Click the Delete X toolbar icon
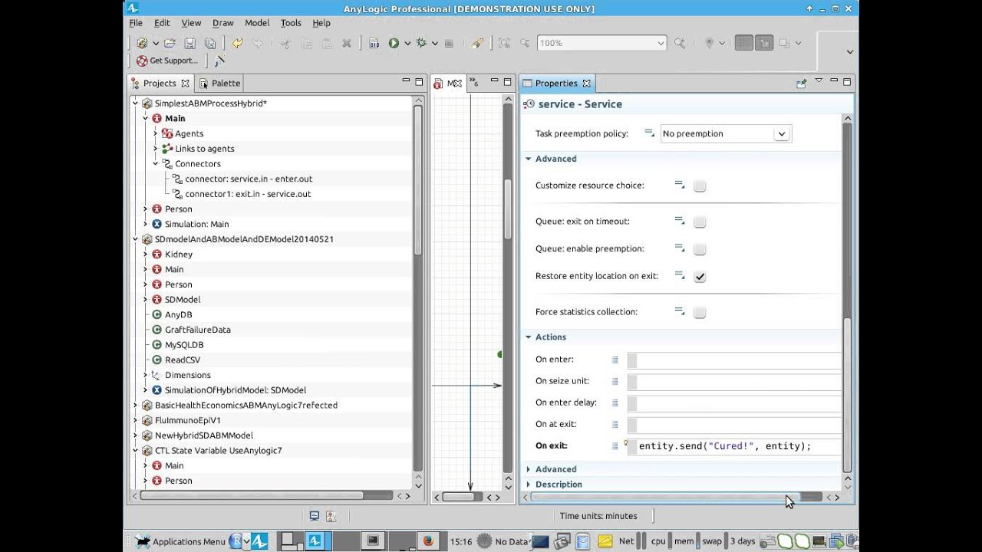Viewport: 982px width, 552px height. [x=346, y=44]
